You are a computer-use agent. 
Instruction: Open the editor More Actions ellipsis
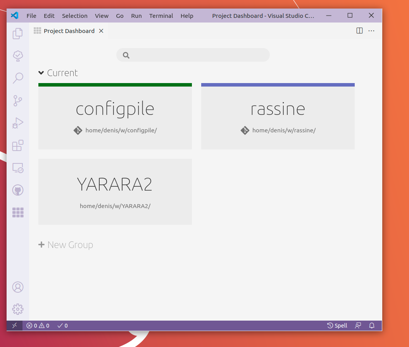point(371,31)
